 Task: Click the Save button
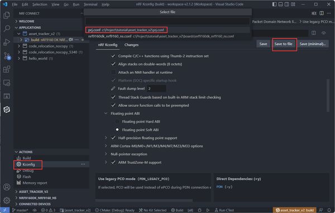click(x=263, y=44)
